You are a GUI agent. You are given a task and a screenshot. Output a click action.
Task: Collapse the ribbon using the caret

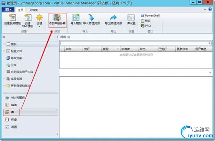(205, 9)
